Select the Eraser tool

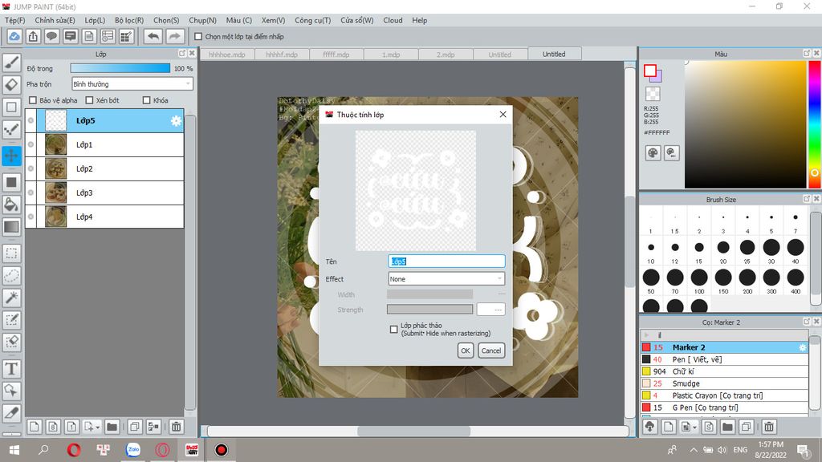11,85
